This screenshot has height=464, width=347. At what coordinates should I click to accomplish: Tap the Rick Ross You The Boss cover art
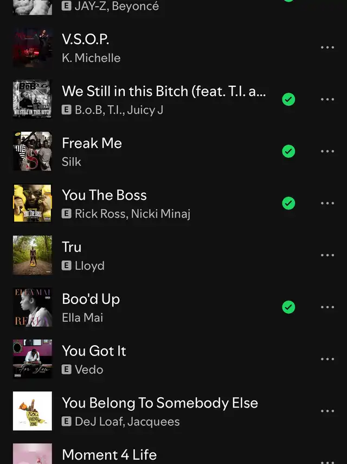tap(33, 203)
